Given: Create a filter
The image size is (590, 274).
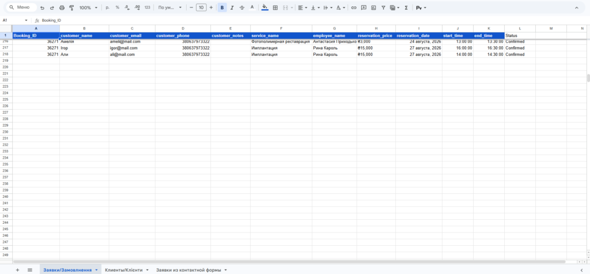Looking at the screenshot, I should tap(383, 7).
